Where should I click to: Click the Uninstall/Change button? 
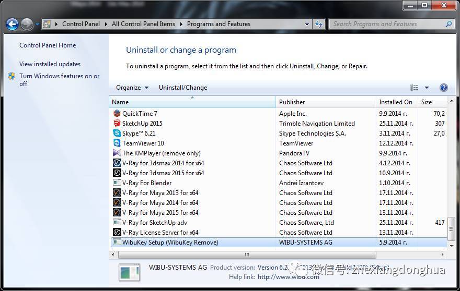tap(183, 88)
